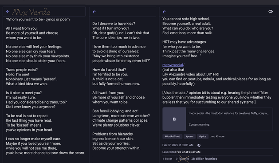Viewport: 279px width, 163px height.
Task: Go back using the arrow beside Mx Verda
Action: tap(8, 12)
